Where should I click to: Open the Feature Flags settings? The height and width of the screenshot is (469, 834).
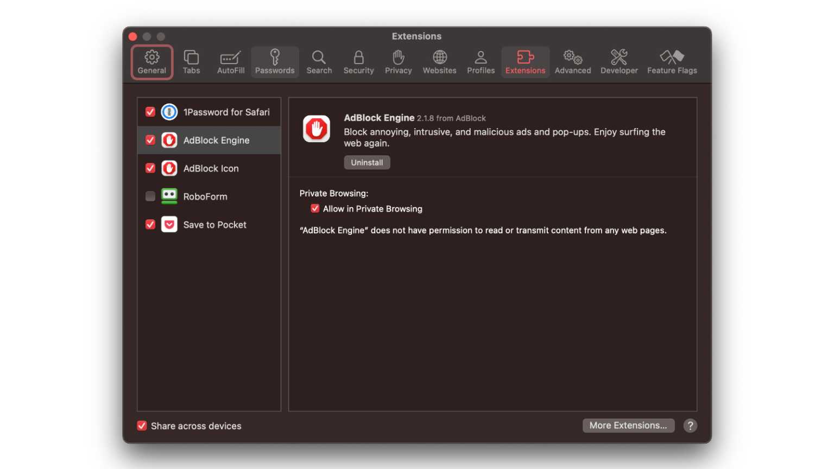click(672, 61)
